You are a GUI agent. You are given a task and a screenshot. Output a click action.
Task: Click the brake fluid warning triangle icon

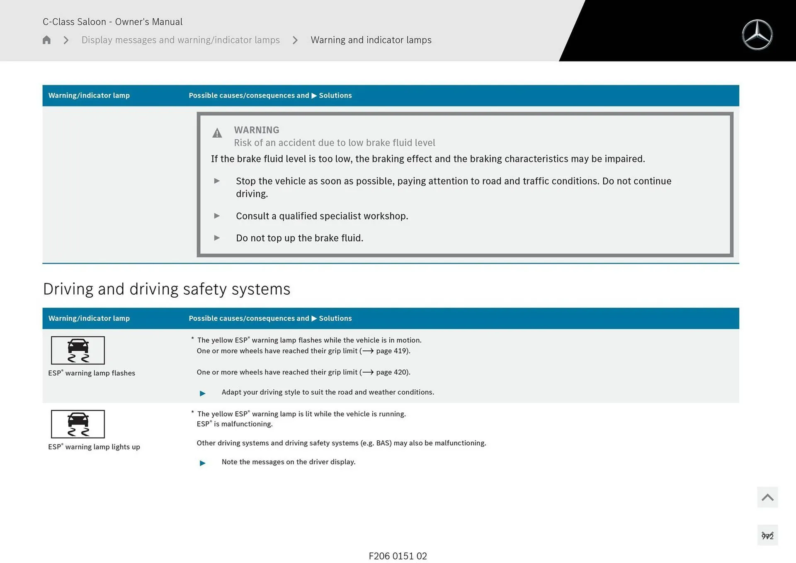[217, 133]
